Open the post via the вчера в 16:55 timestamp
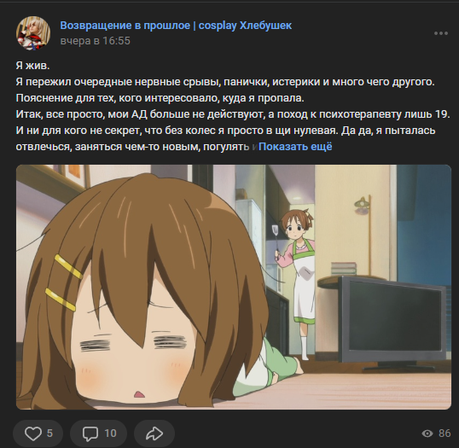The height and width of the screenshot is (448, 459). [x=96, y=41]
